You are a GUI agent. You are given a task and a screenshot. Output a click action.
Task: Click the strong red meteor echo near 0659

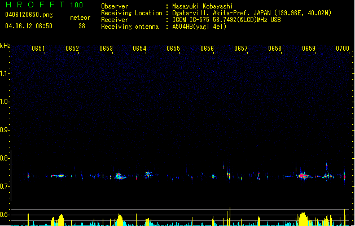pos(303,176)
